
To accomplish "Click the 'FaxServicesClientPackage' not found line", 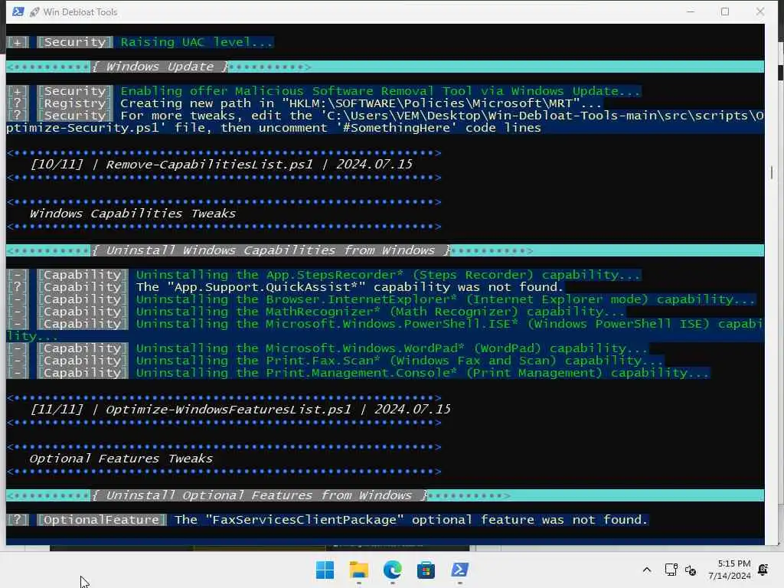I will pyautogui.click(x=410, y=520).
